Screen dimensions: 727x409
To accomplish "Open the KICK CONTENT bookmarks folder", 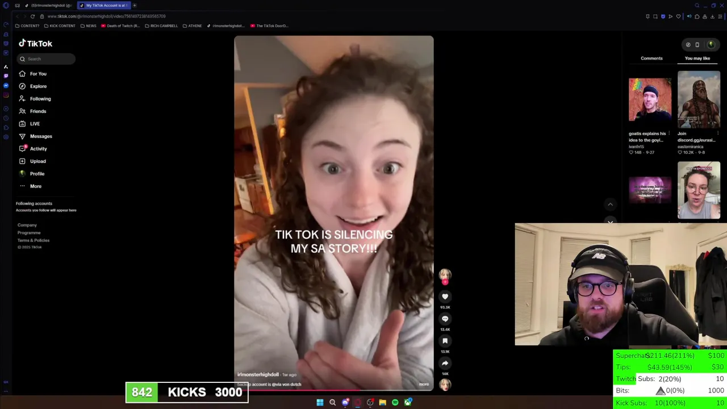I will 60,26.
